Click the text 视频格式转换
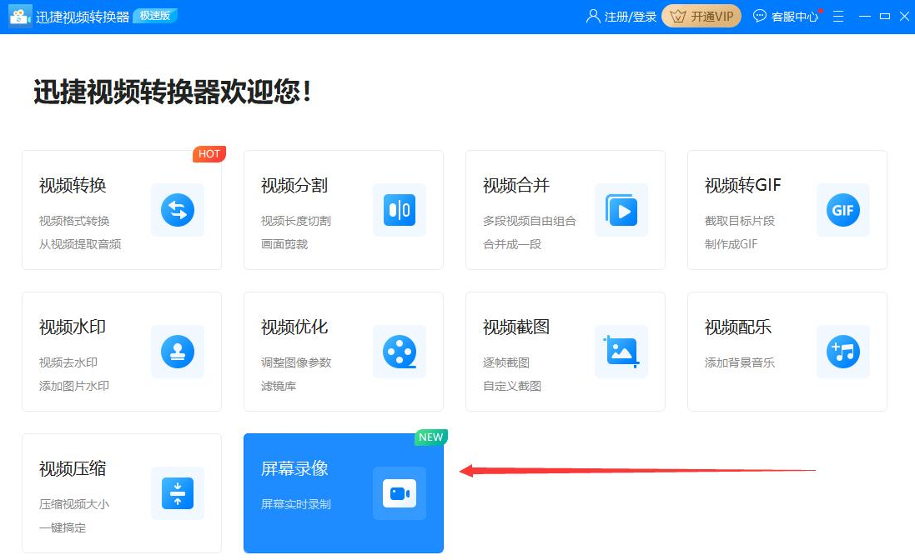Screen dimensions: 915x560 pos(74,221)
